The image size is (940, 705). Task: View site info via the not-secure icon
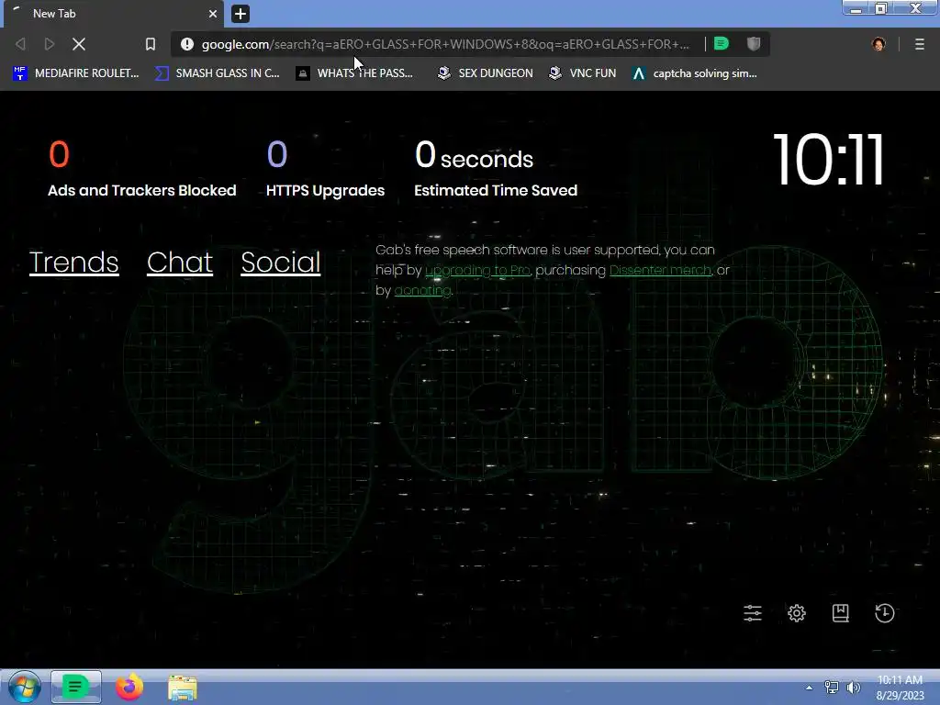click(187, 44)
